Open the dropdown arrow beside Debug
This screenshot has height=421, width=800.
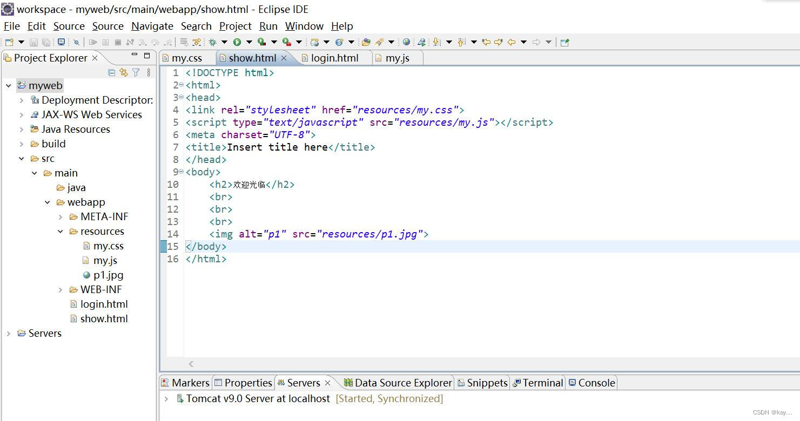224,42
